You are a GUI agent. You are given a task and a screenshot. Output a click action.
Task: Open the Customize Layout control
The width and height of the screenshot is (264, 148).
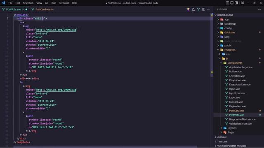point(243,3)
